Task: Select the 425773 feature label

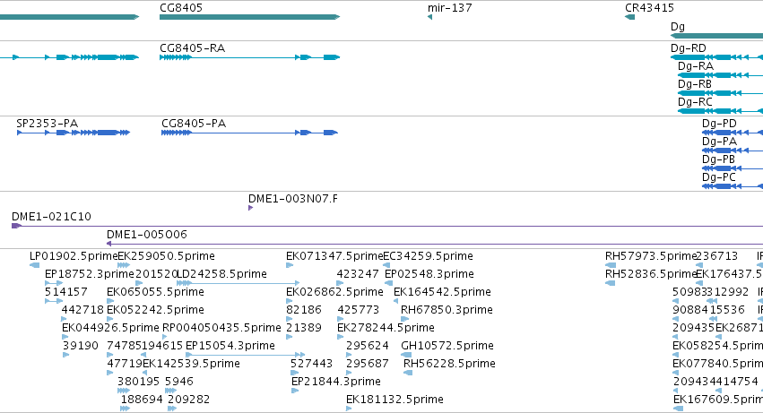Action: click(358, 310)
